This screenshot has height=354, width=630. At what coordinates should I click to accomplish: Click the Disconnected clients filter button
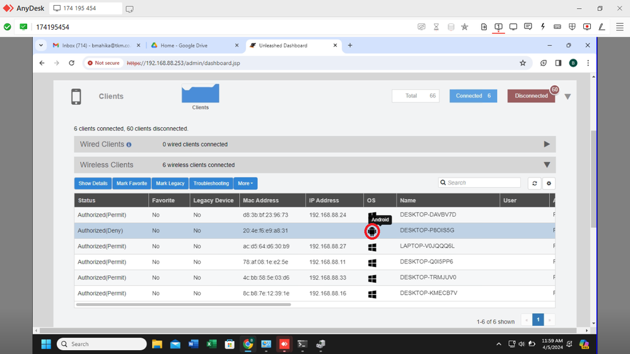531,96
